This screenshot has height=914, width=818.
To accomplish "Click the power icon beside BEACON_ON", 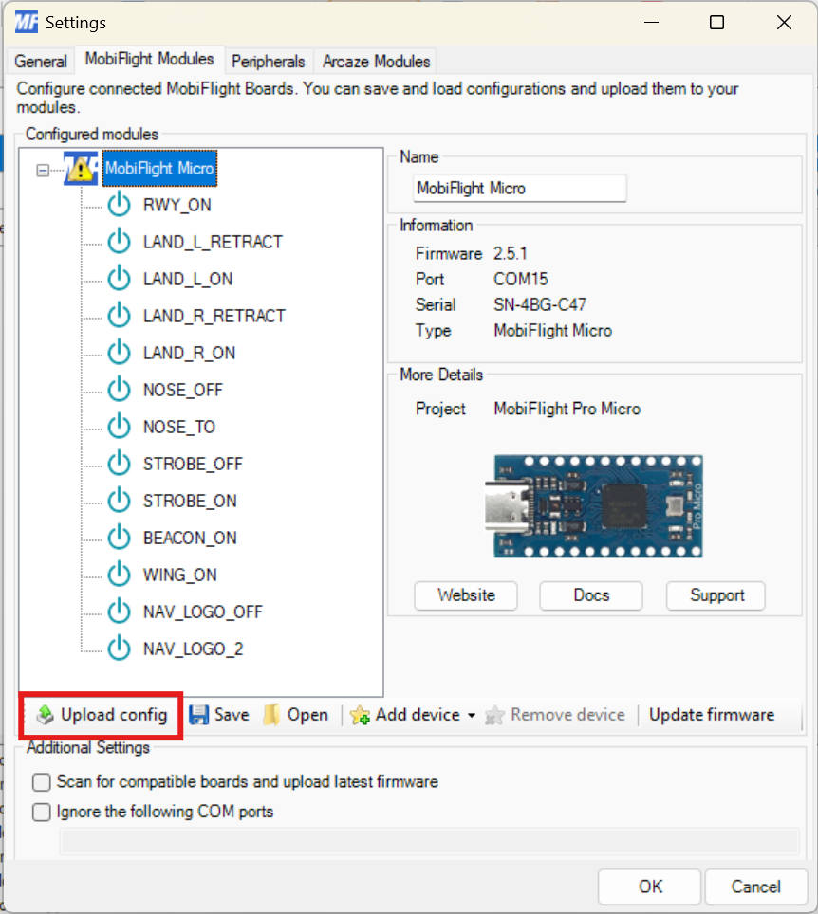I will [119, 538].
